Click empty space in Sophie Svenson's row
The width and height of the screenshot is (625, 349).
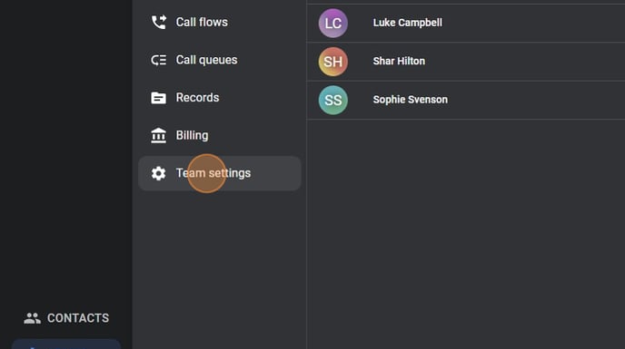(538, 100)
